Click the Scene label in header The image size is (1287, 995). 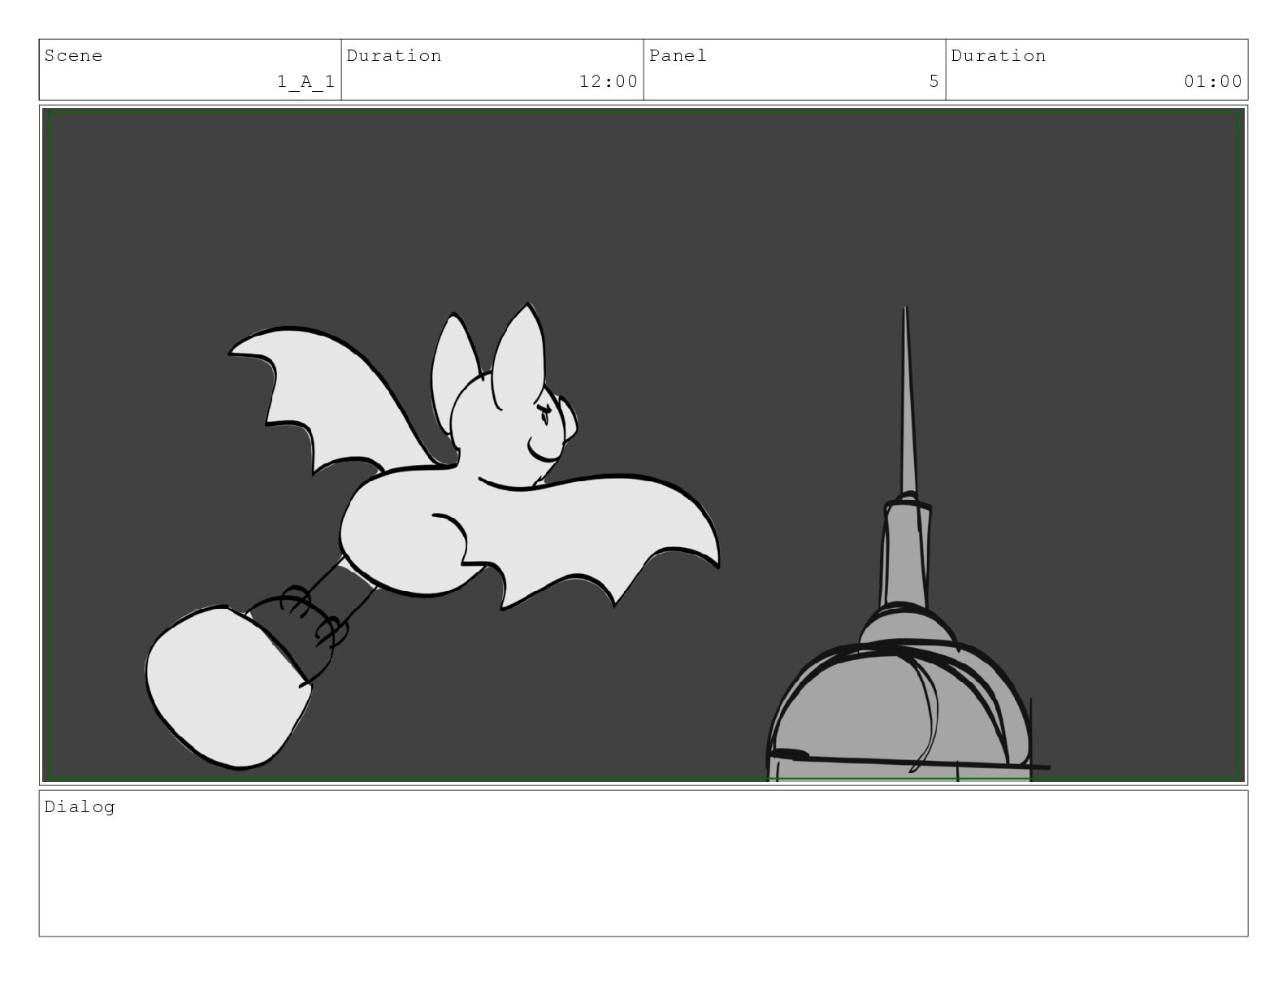(x=73, y=56)
